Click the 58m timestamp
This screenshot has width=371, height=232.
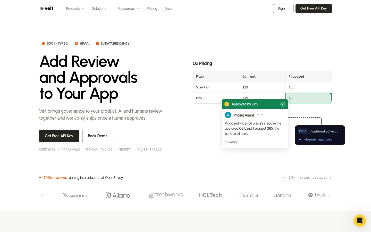260,115
